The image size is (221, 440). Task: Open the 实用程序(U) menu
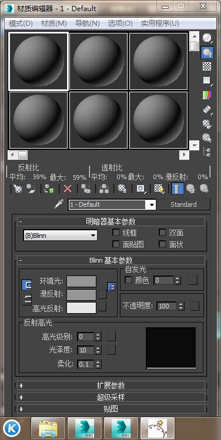(x=160, y=23)
